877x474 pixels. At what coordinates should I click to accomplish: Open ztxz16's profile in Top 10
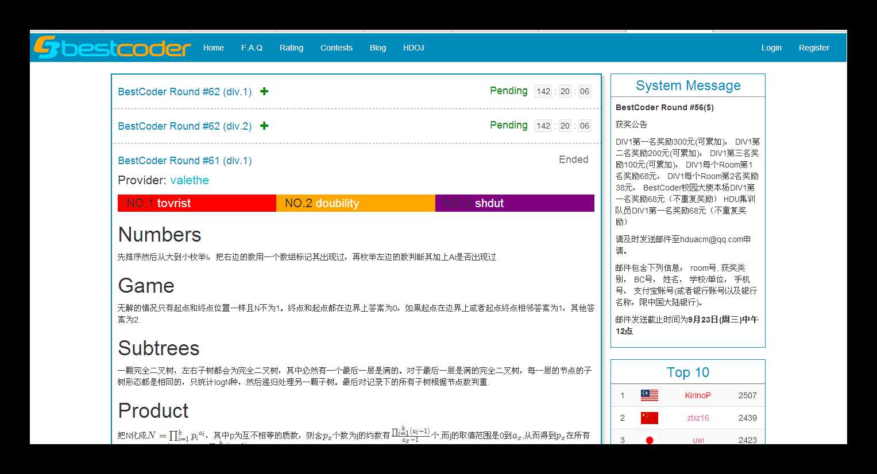click(698, 418)
